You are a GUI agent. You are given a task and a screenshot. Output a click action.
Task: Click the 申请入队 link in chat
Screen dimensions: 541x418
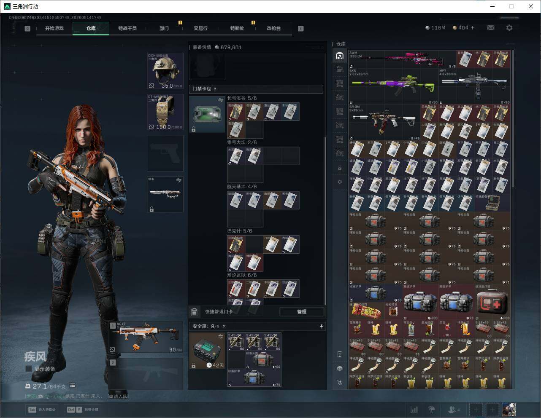[x=118, y=396]
